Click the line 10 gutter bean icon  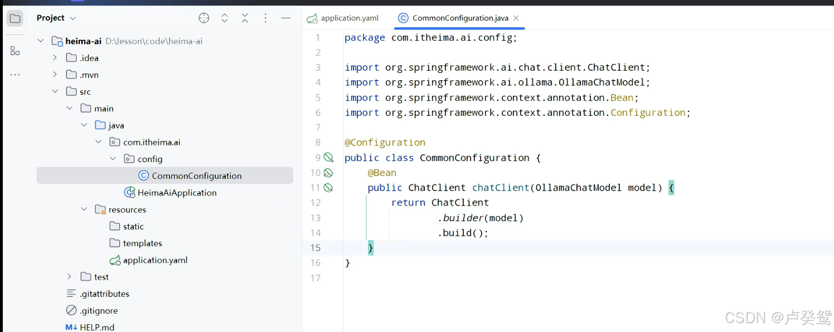click(x=328, y=173)
